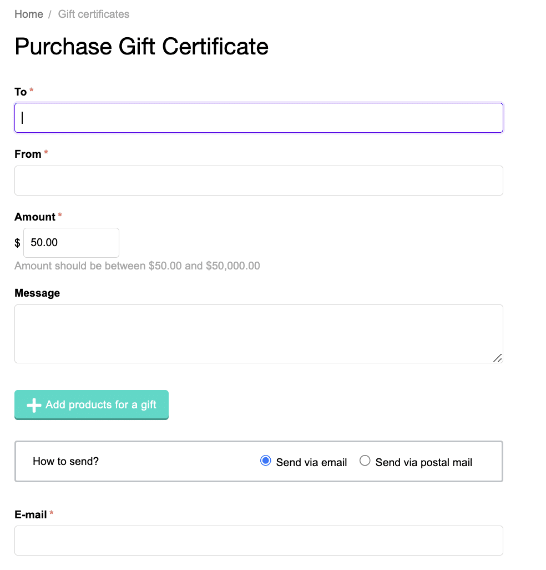Viewport: 546px width, 570px height.
Task: Click the E-mail field label
Action: pyautogui.click(x=31, y=515)
